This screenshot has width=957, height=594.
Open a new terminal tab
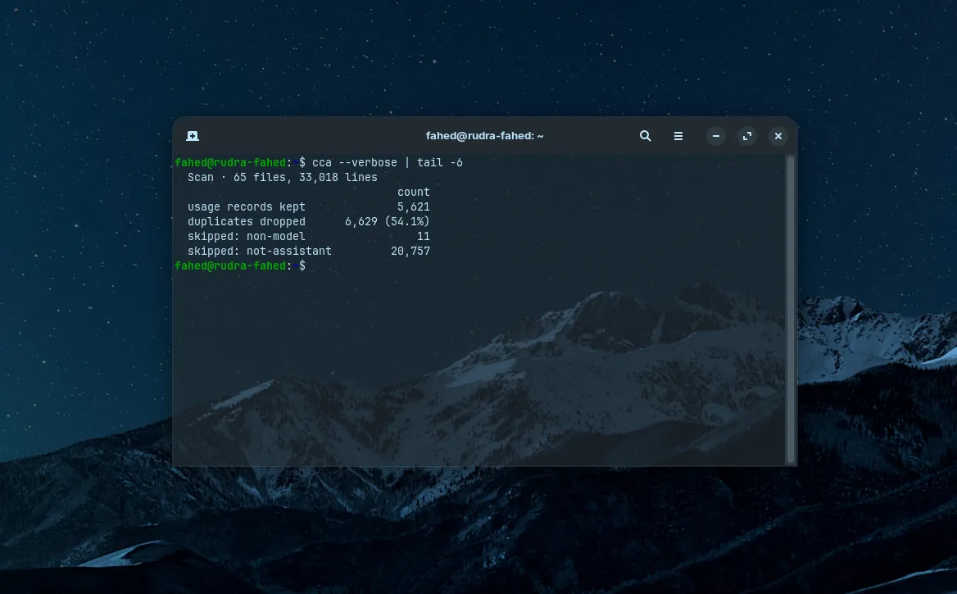tap(193, 136)
